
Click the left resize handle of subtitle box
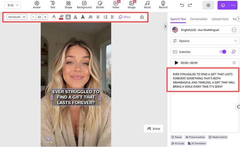[x=52, y=97]
